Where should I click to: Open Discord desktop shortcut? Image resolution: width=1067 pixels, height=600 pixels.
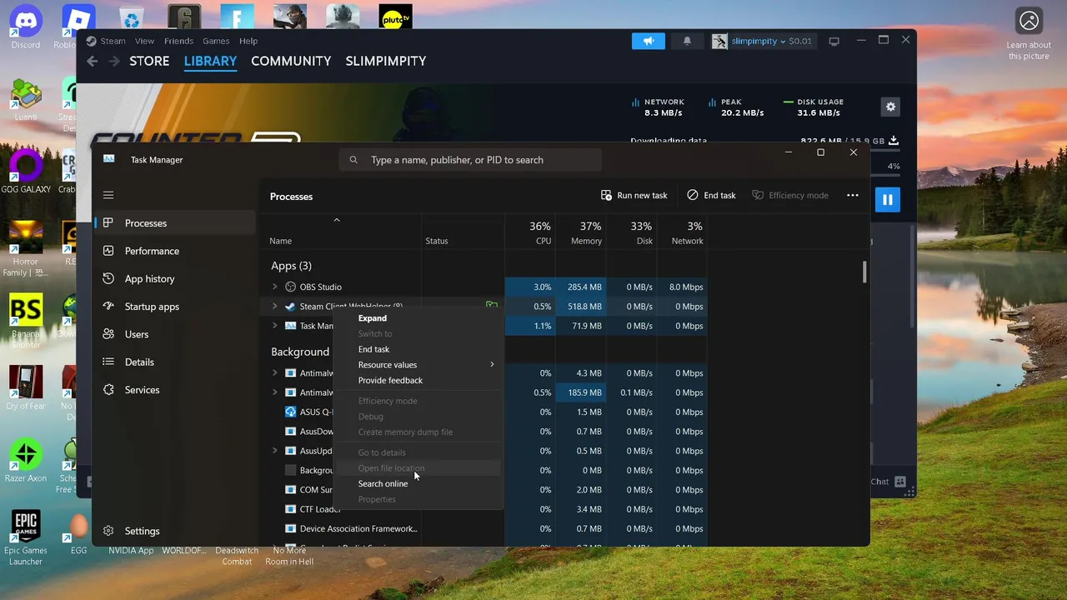click(26, 27)
